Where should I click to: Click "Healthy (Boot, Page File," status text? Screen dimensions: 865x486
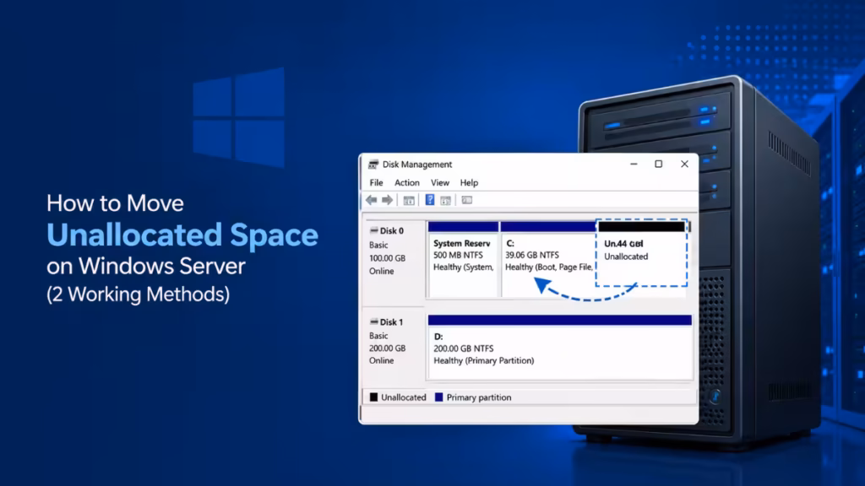[549, 267]
